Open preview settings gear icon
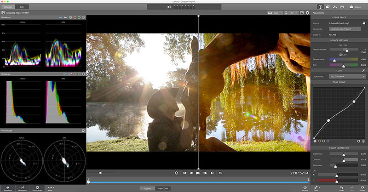 click(x=307, y=13)
